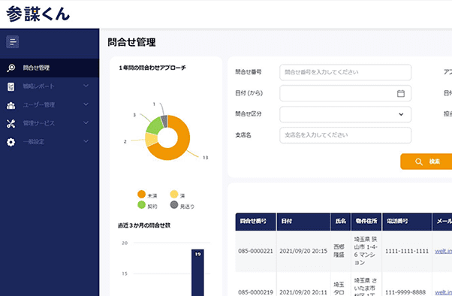Click the bar labeled 19 in chart
This screenshot has height=296, width=452.
[x=197, y=273]
